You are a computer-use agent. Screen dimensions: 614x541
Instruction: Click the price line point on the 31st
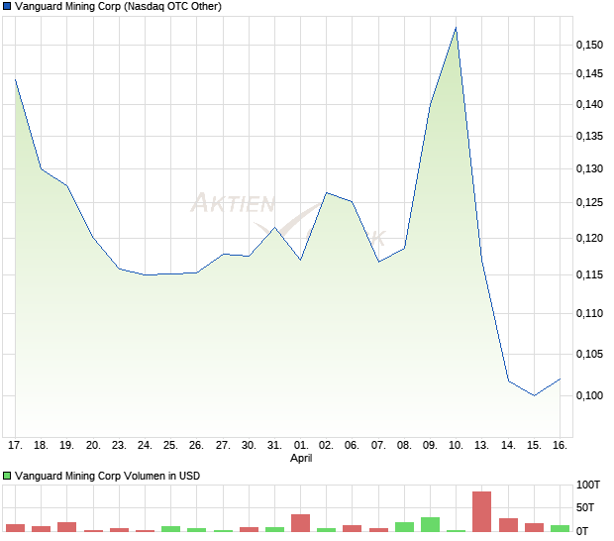(x=274, y=227)
